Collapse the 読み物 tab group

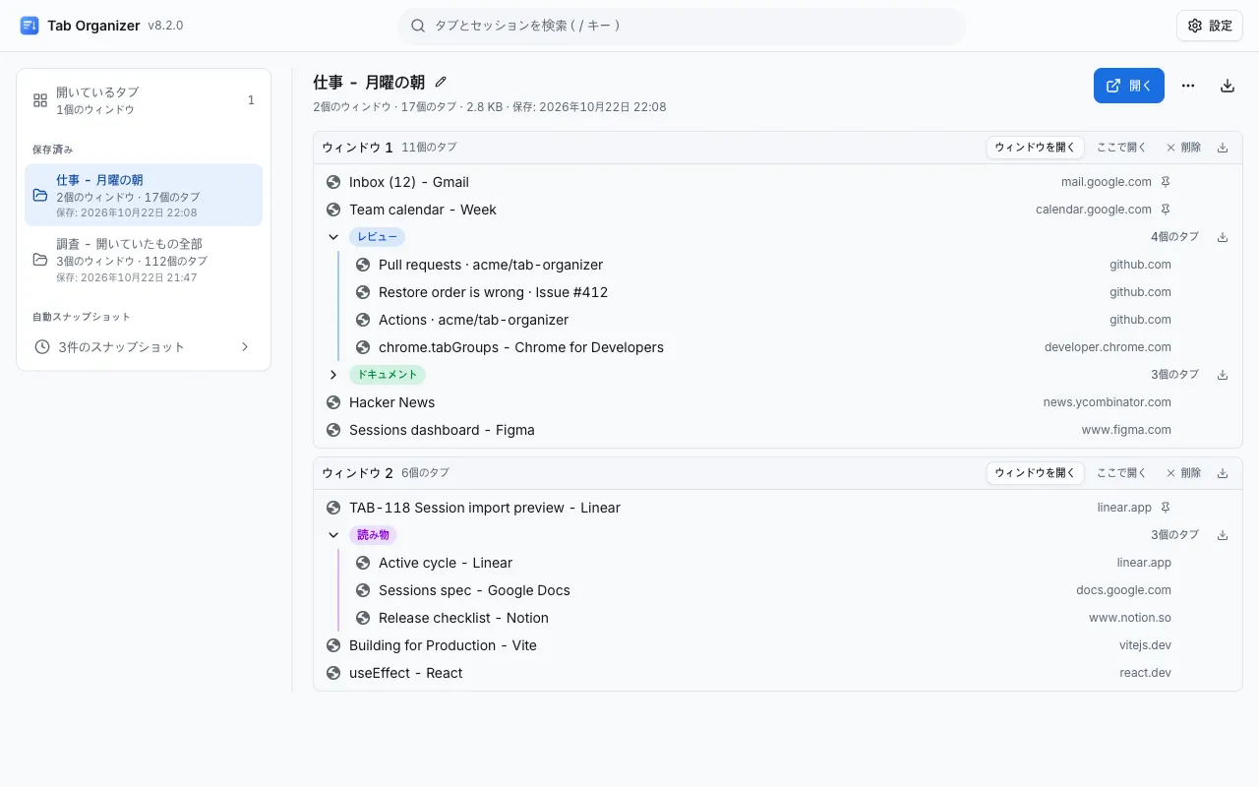point(333,535)
